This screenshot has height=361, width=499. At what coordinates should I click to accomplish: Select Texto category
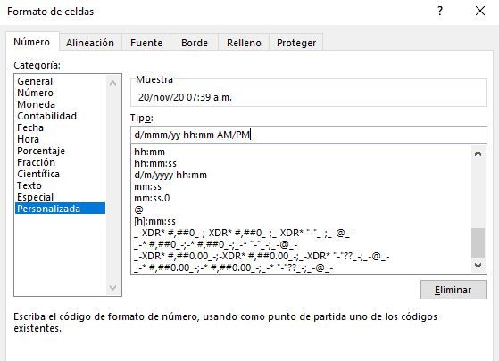(x=60, y=185)
